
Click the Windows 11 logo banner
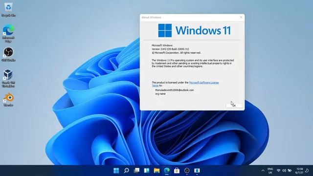point(195,30)
